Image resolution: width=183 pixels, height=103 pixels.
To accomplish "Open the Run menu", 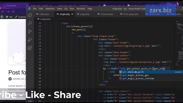I will (x=72, y=9).
